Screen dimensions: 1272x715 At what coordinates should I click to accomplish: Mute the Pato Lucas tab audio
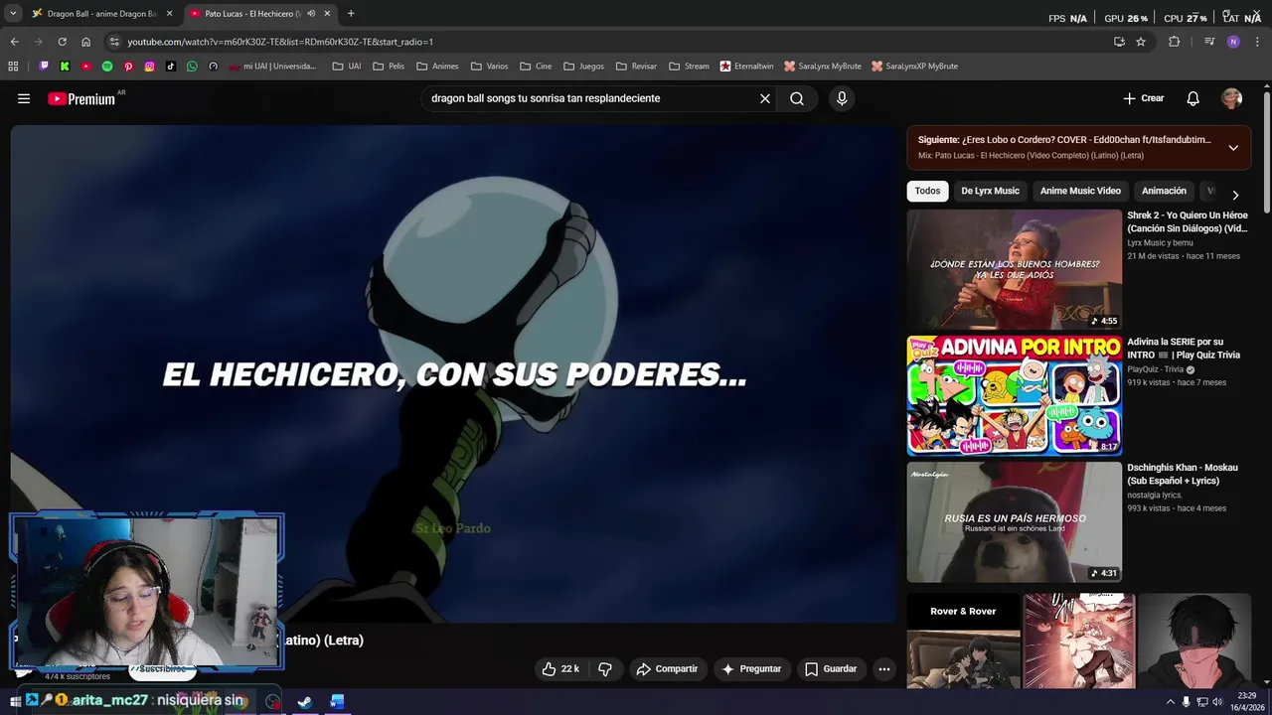(311, 14)
